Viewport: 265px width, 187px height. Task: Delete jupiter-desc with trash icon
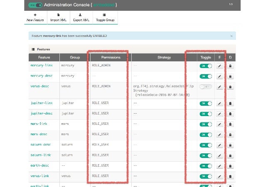tap(230, 114)
